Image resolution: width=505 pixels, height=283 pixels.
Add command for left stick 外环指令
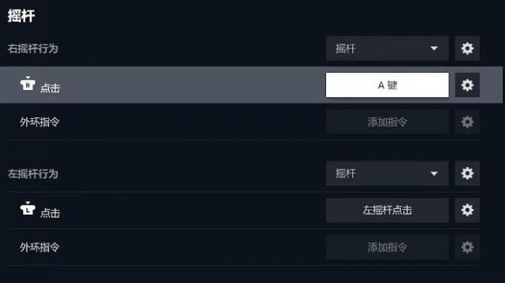(387, 247)
